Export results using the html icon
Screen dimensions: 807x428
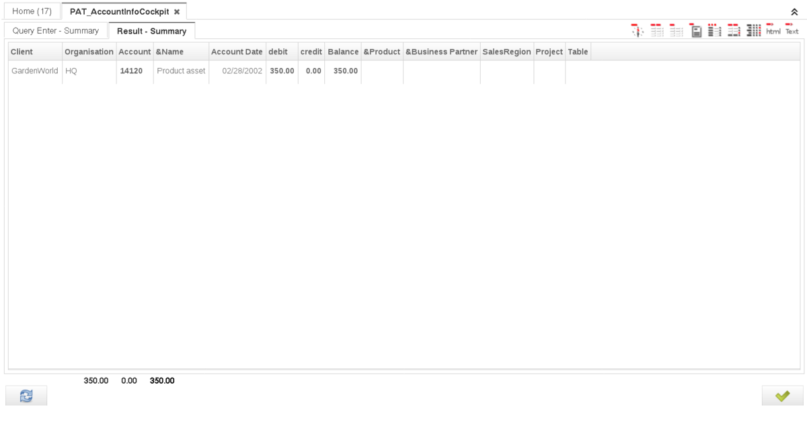pos(773,30)
